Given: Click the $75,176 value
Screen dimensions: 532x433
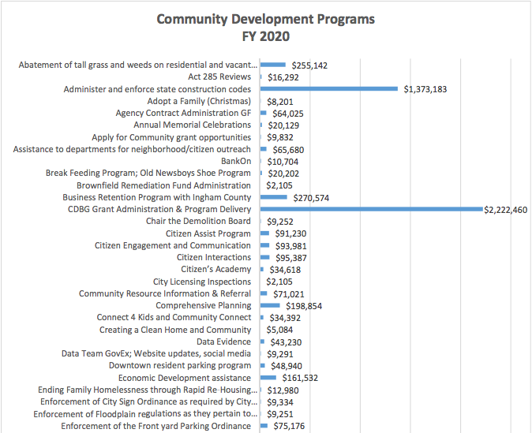Looking at the screenshot, I should pyautogui.click(x=289, y=426).
